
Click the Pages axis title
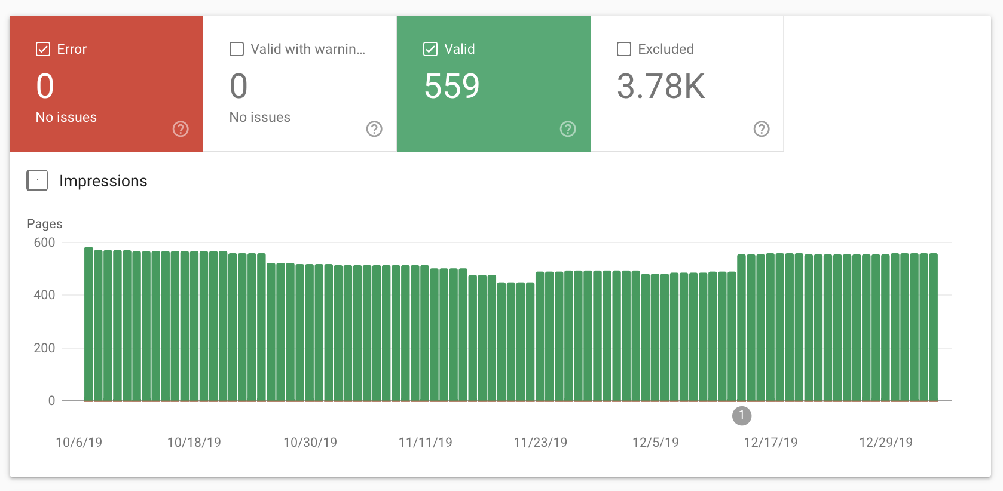point(45,224)
